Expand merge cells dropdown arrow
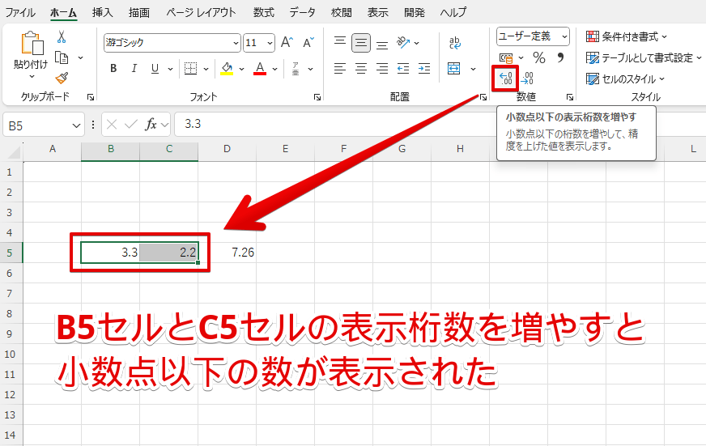Image resolution: width=706 pixels, height=446 pixels. point(473,69)
